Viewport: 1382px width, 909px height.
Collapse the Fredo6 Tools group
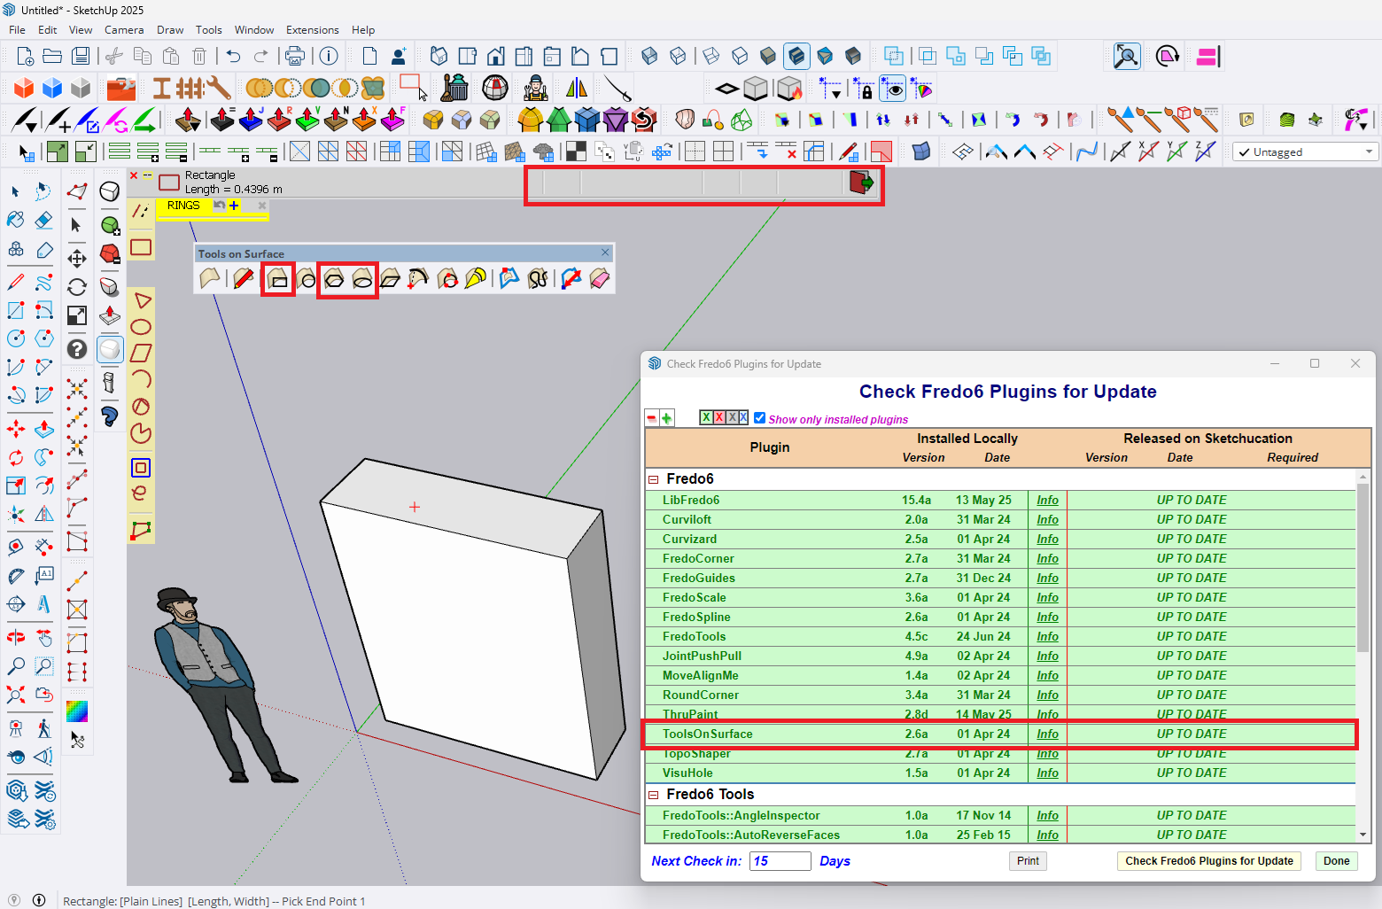coord(653,795)
